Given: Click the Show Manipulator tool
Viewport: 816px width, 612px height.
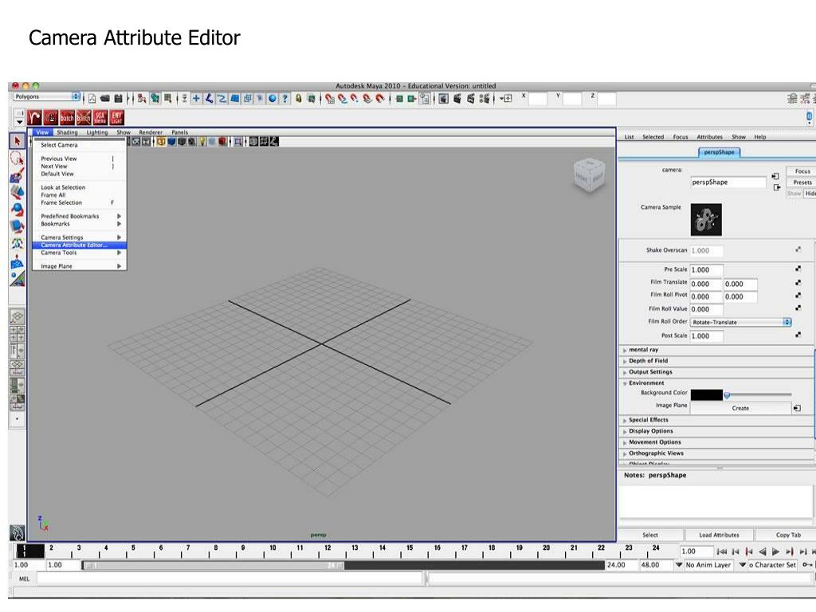Looking at the screenshot, I should (18, 278).
